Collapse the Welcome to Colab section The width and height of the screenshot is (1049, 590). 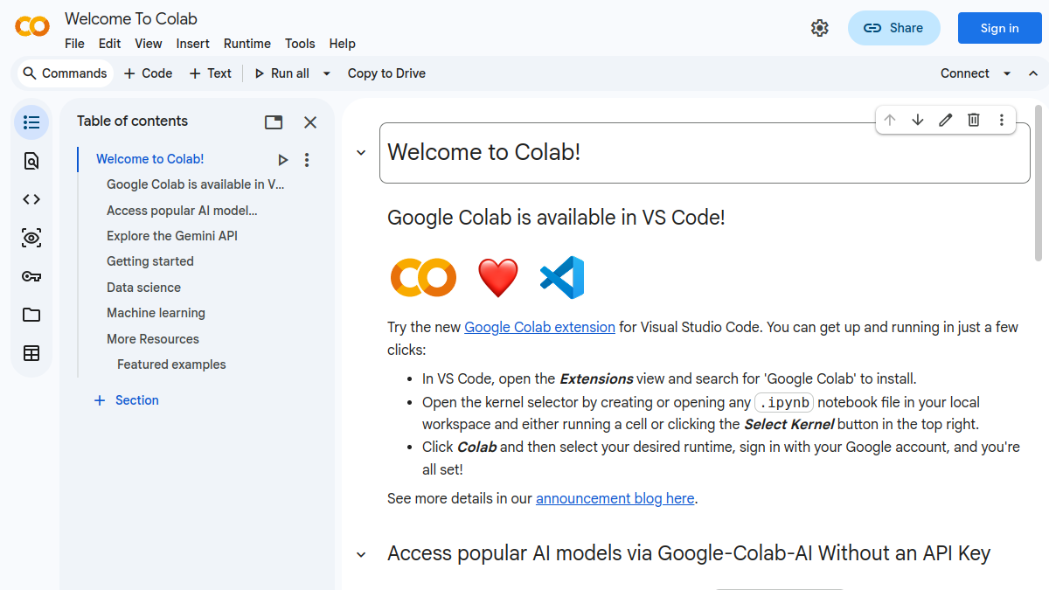click(360, 153)
